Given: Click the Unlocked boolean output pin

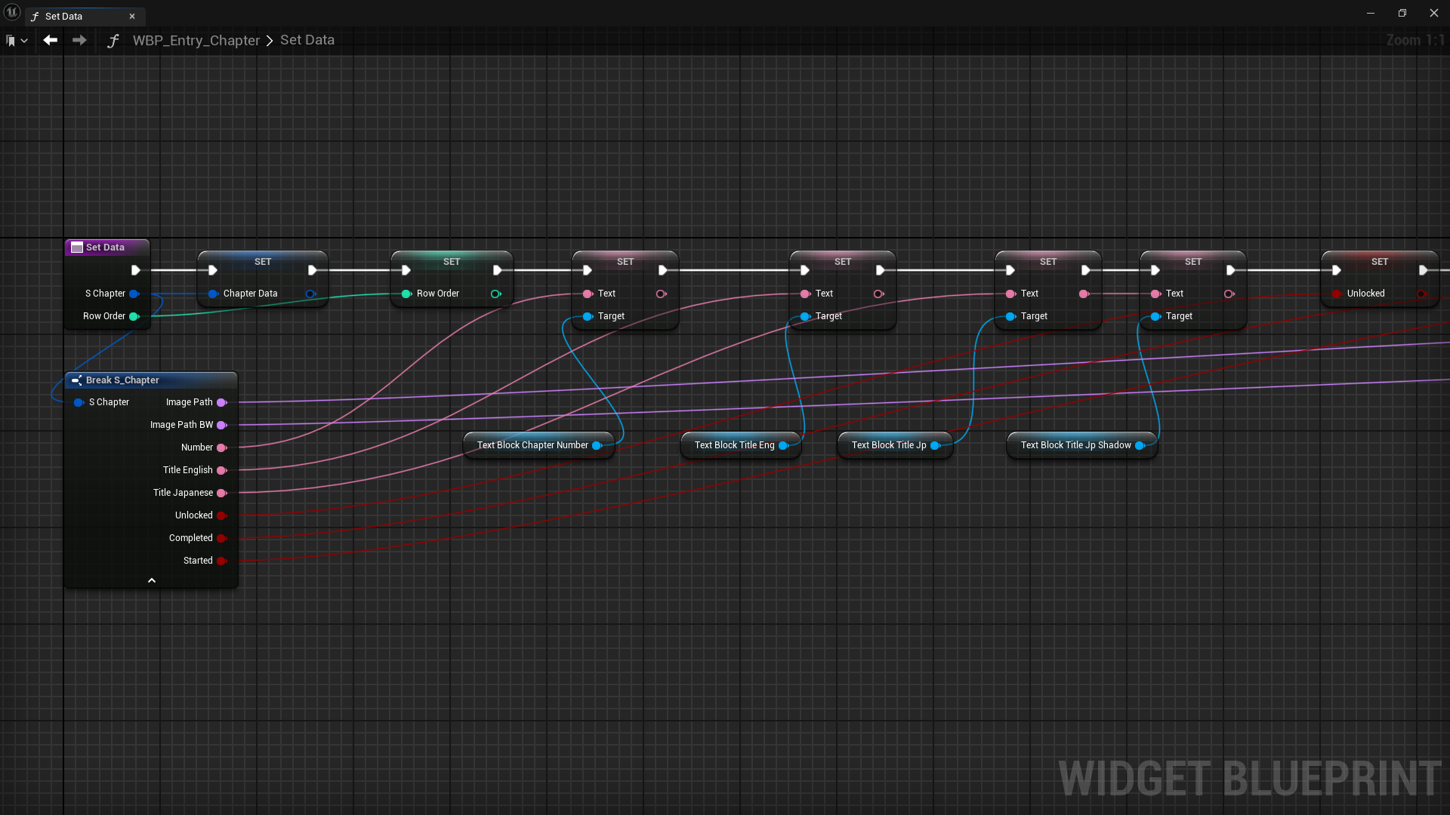Looking at the screenshot, I should [x=222, y=515].
